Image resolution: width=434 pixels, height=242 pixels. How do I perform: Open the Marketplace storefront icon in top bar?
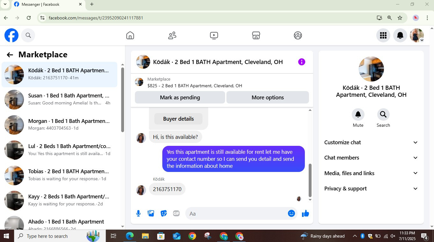(x=256, y=35)
